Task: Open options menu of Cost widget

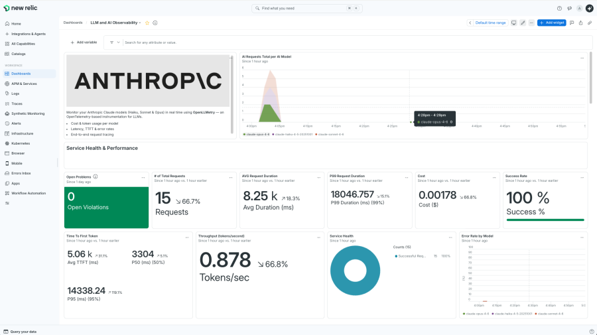Action: (x=494, y=177)
